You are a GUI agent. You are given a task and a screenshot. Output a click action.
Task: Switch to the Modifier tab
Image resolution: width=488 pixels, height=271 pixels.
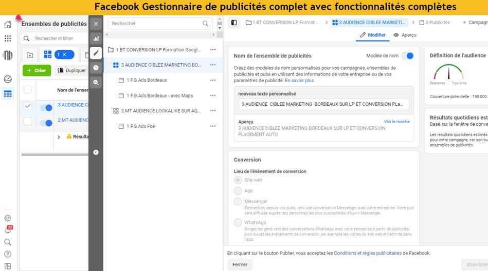pyautogui.click(x=372, y=35)
